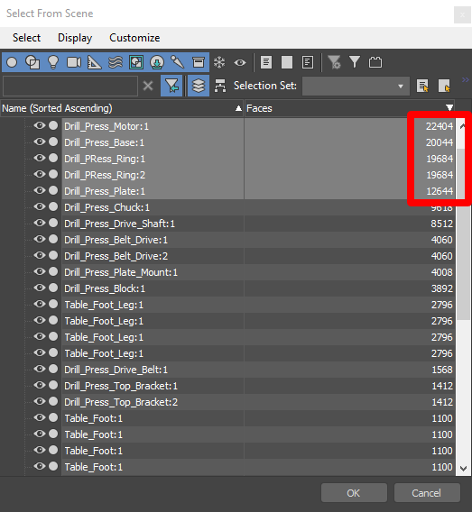Hide Drill_Press_Plate:1 via eye icon
The height and width of the screenshot is (512, 472).
tap(40, 190)
